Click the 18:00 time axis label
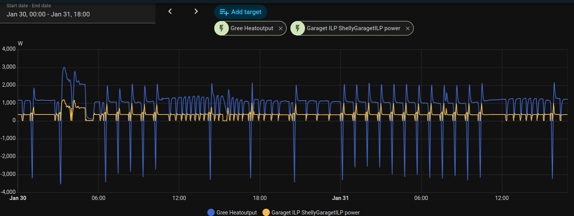The image size is (574, 216). tap(260, 198)
